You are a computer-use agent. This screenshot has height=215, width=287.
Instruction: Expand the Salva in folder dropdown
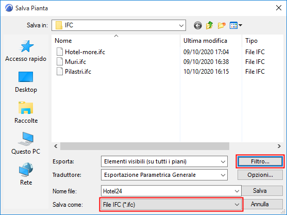coord(181,25)
